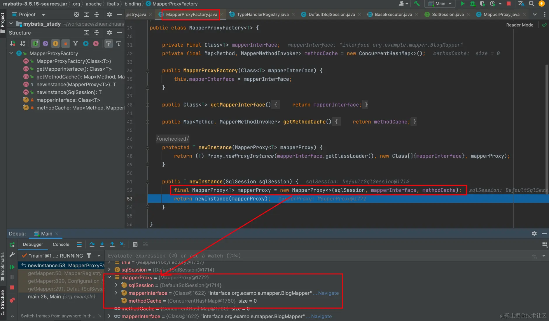Click the Step Into debugger icon
This screenshot has width=549, height=321.
click(x=102, y=245)
